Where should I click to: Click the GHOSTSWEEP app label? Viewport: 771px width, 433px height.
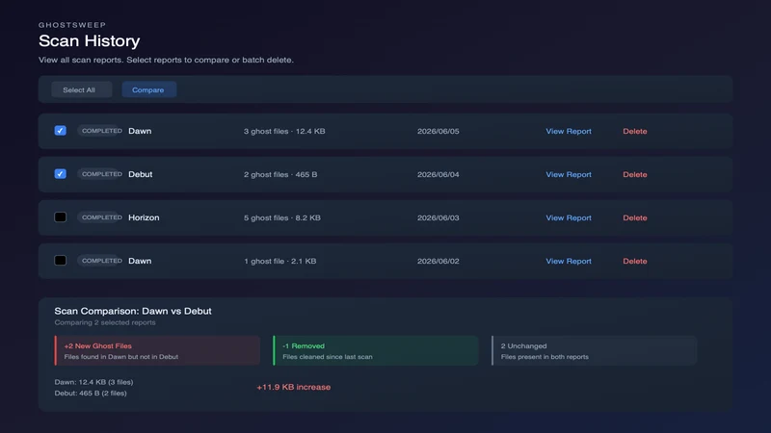pos(72,25)
